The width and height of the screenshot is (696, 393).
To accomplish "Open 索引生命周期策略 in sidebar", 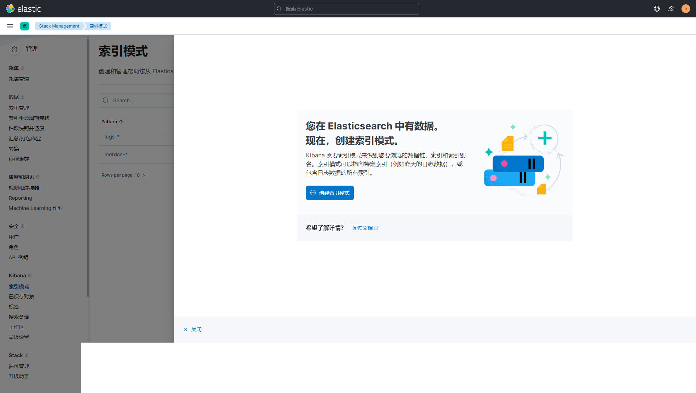I will [x=29, y=118].
